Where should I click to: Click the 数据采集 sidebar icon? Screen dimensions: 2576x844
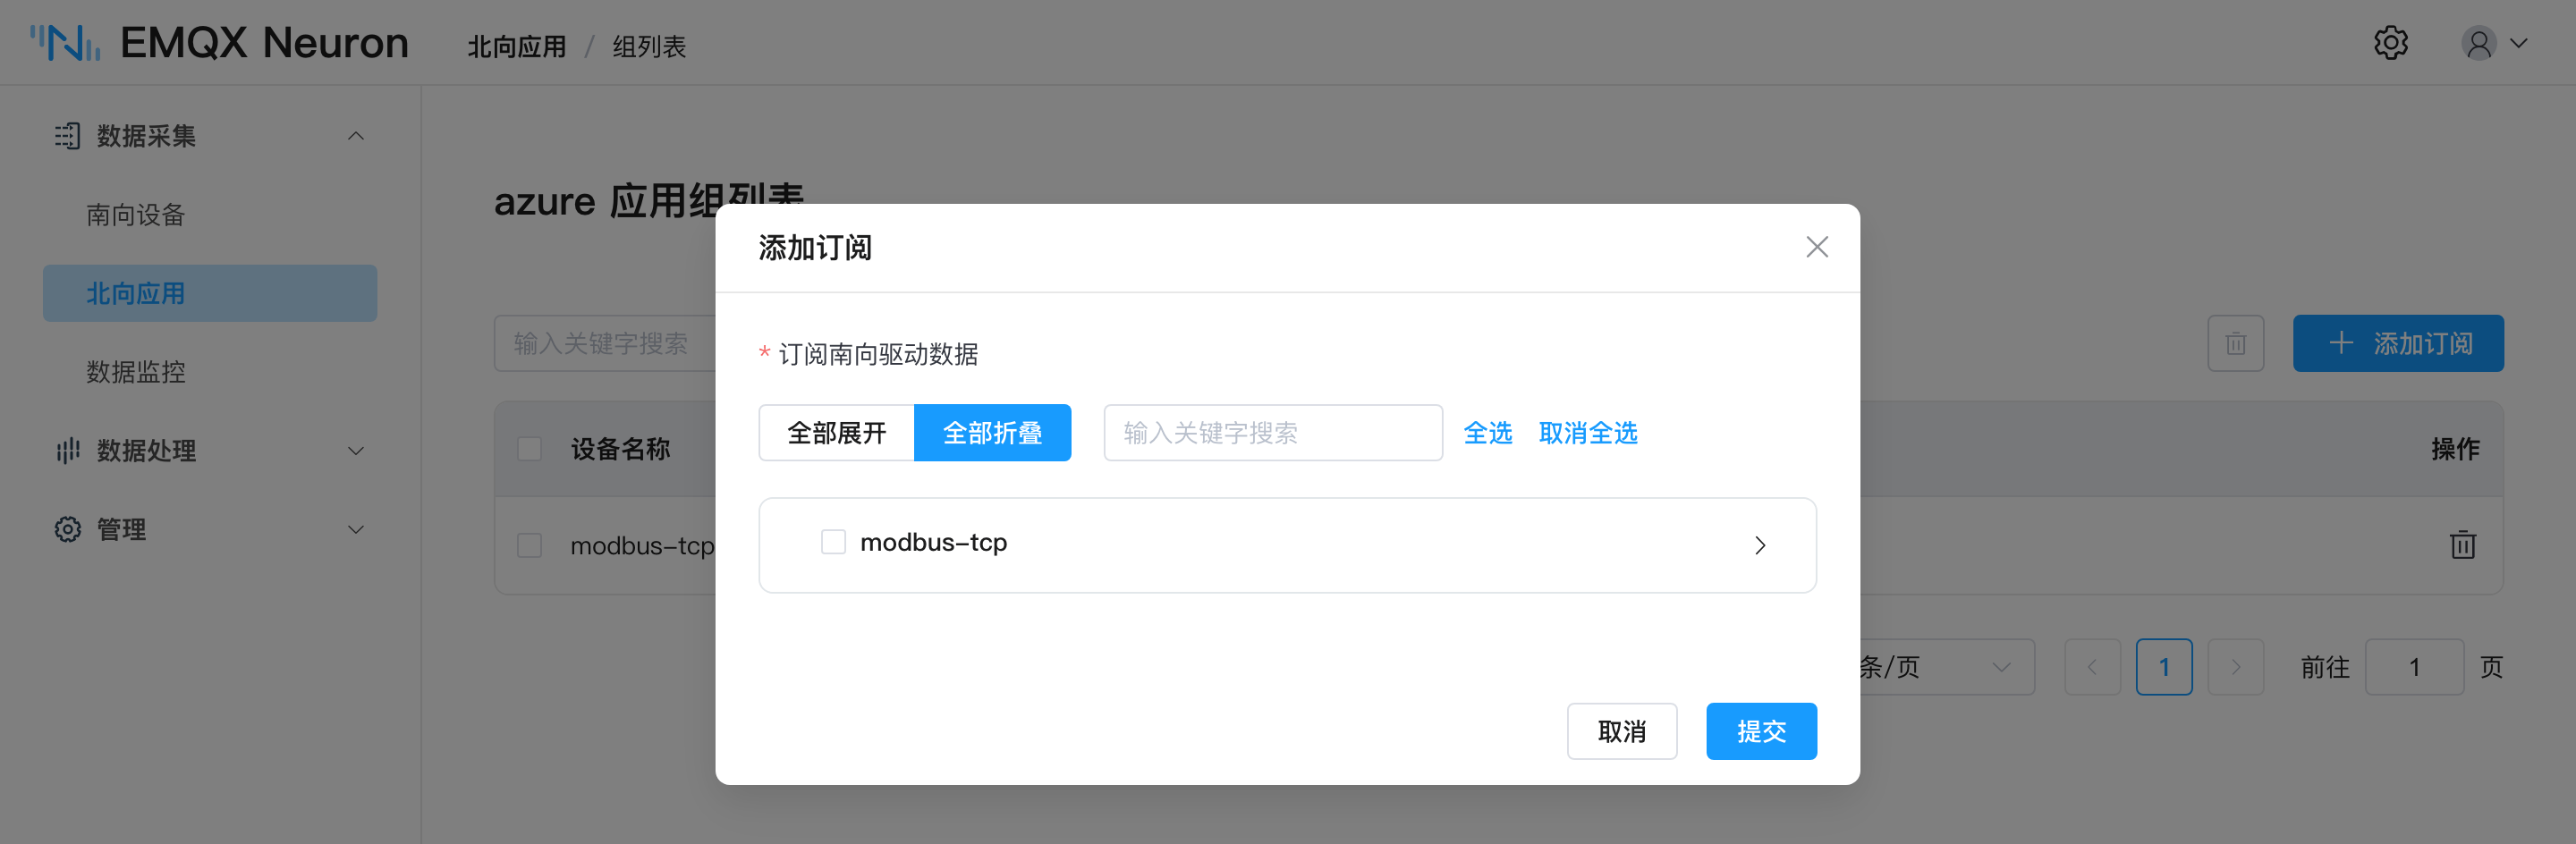[x=67, y=136]
